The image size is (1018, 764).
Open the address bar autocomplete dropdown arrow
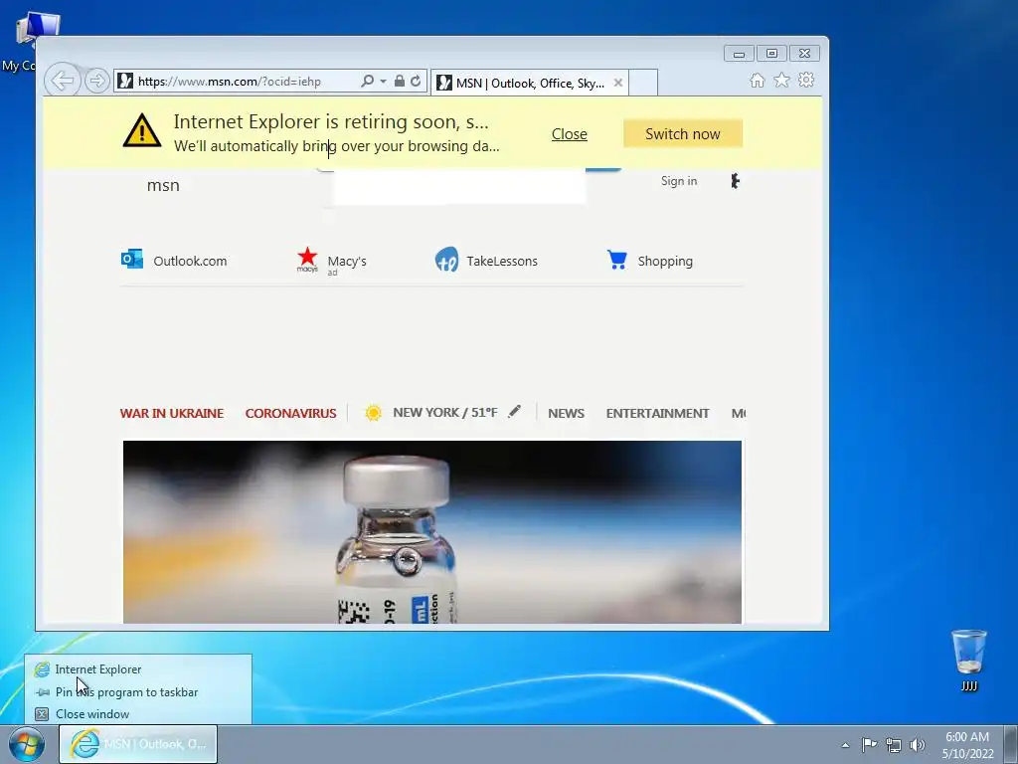click(383, 82)
